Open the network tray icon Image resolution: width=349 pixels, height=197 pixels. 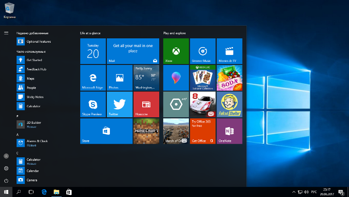pos(300,192)
